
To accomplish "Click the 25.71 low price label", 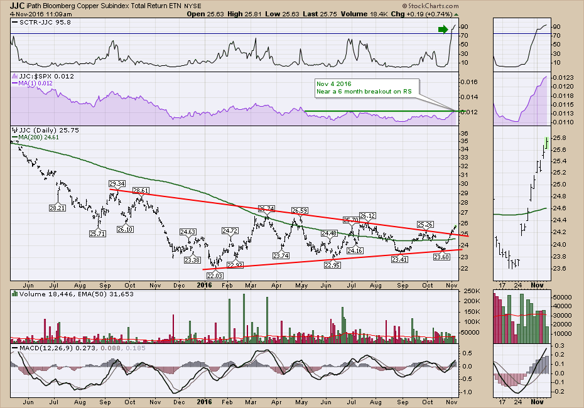I will pyautogui.click(x=97, y=234).
